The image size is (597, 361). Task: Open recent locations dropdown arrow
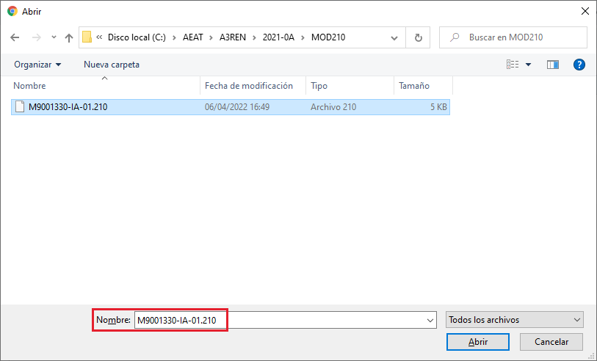pos(54,37)
